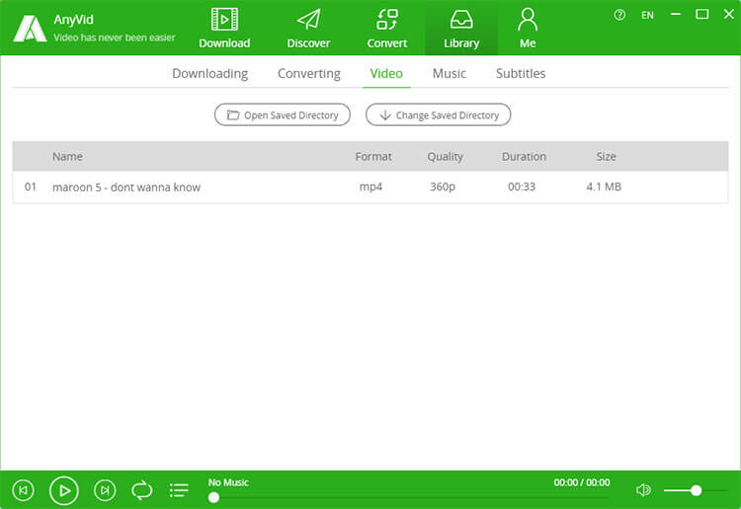Viewport: 741px width, 509px height.
Task: Click the 360p quality cell
Action: (x=443, y=187)
